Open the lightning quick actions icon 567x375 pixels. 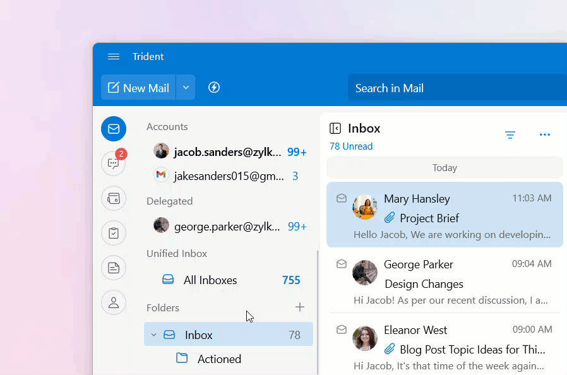click(x=213, y=88)
